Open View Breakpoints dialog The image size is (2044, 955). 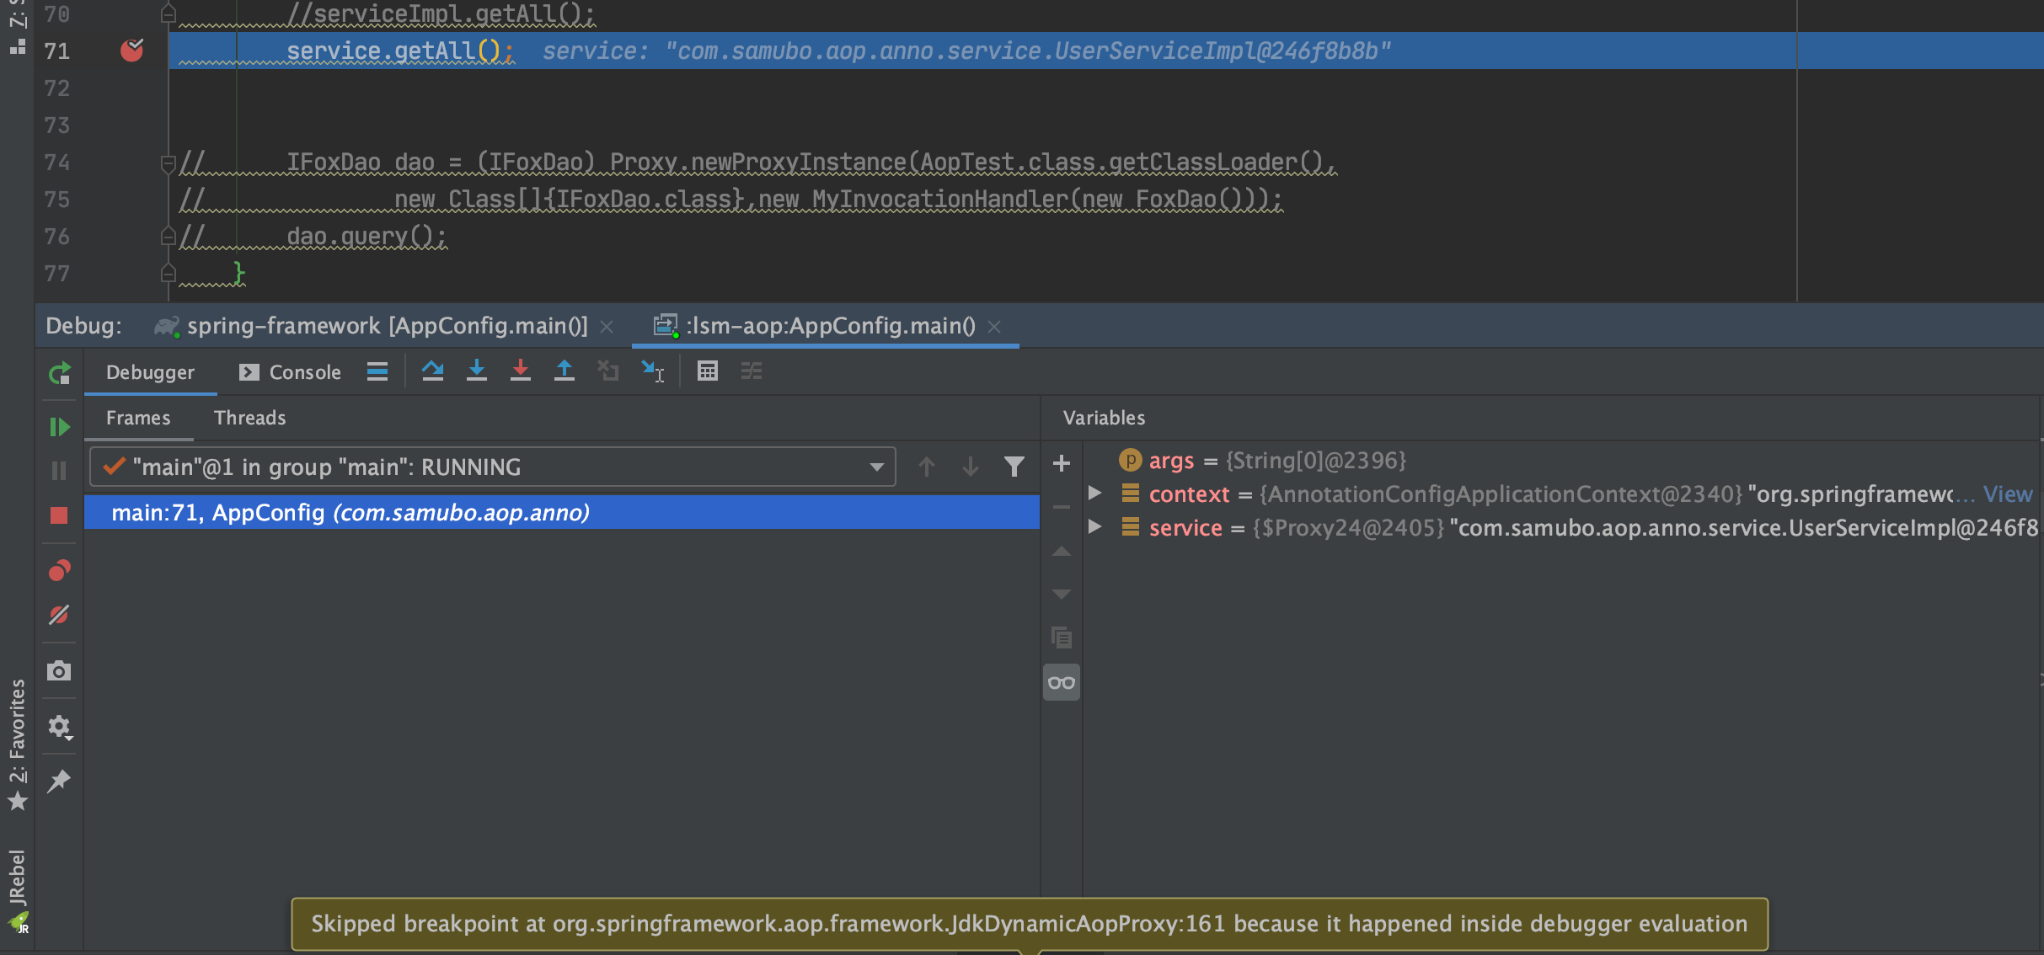[x=59, y=570]
